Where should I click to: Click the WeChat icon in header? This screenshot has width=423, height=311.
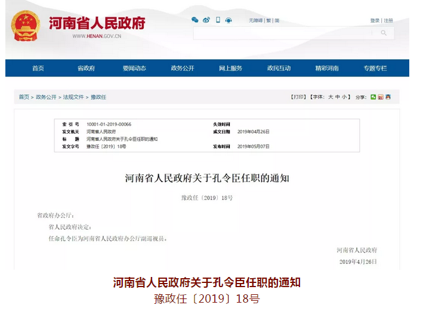point(194,20)
